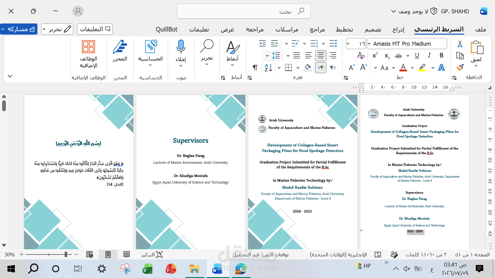Apply Text Effects blue A icon
The width and height of the screenshot is (495, 278).
click(441, 67)
